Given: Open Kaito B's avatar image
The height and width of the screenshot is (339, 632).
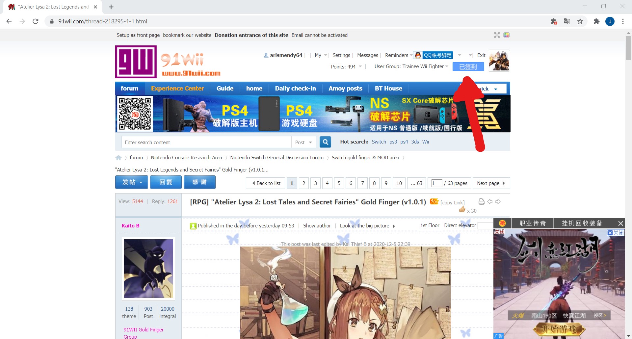Looking at the screenshot, I should click(148, 269).
